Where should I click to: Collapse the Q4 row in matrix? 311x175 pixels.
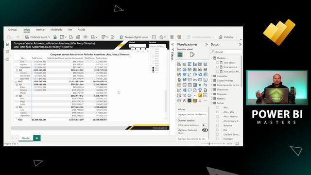[x=17, y=70]
